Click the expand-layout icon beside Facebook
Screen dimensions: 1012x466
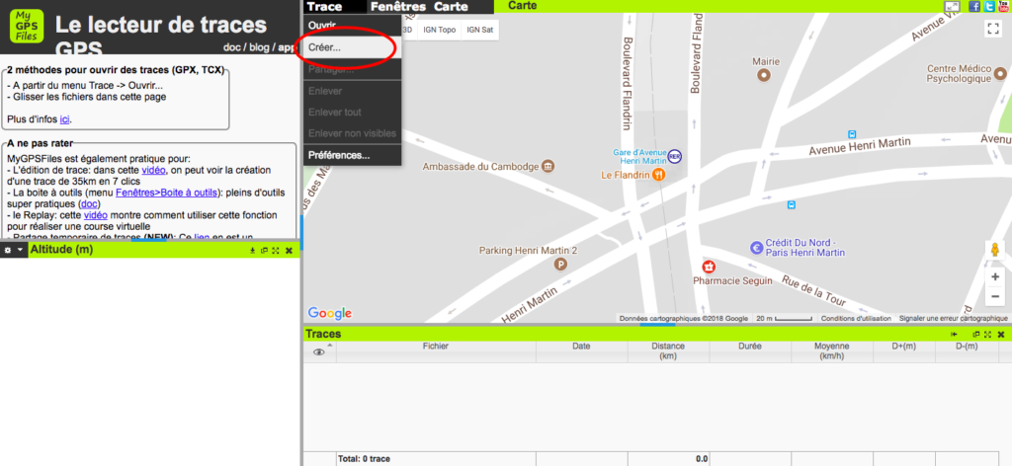click(952, 7)
